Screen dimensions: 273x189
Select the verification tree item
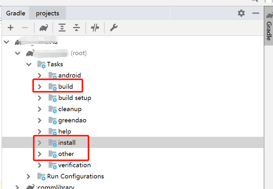point(74,165)
